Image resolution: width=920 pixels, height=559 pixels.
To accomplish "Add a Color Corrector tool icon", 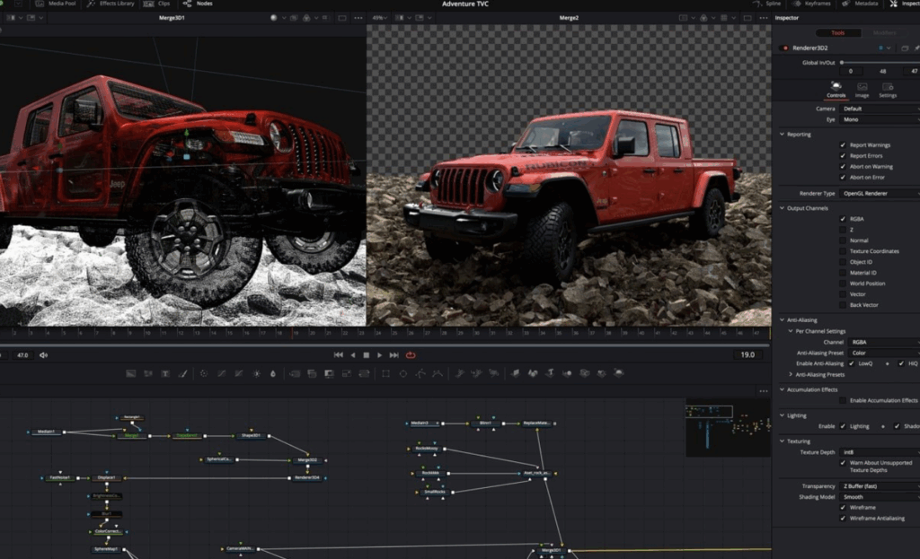I will pos(204,373).
